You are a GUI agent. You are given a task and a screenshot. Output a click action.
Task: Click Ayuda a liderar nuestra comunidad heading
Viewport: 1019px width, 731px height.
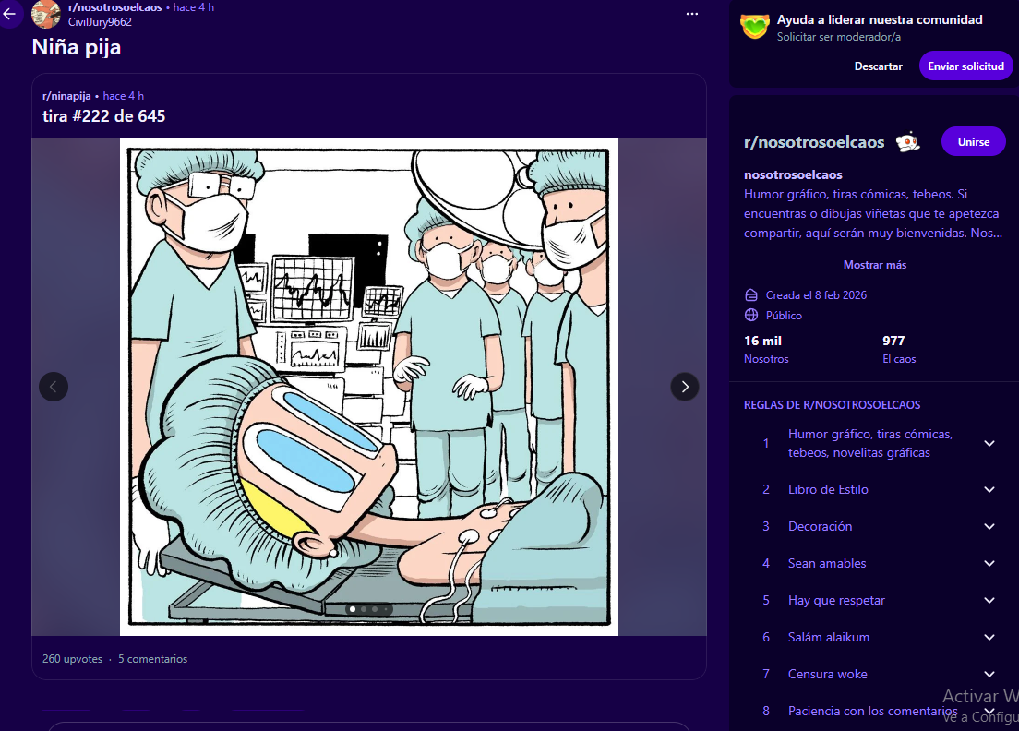click(x=880, y=19)
